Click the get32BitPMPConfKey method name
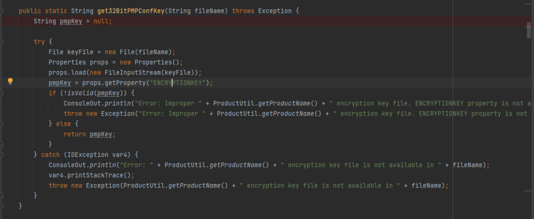The width and height of the screenshot is (534, 219). pos(131,11)
